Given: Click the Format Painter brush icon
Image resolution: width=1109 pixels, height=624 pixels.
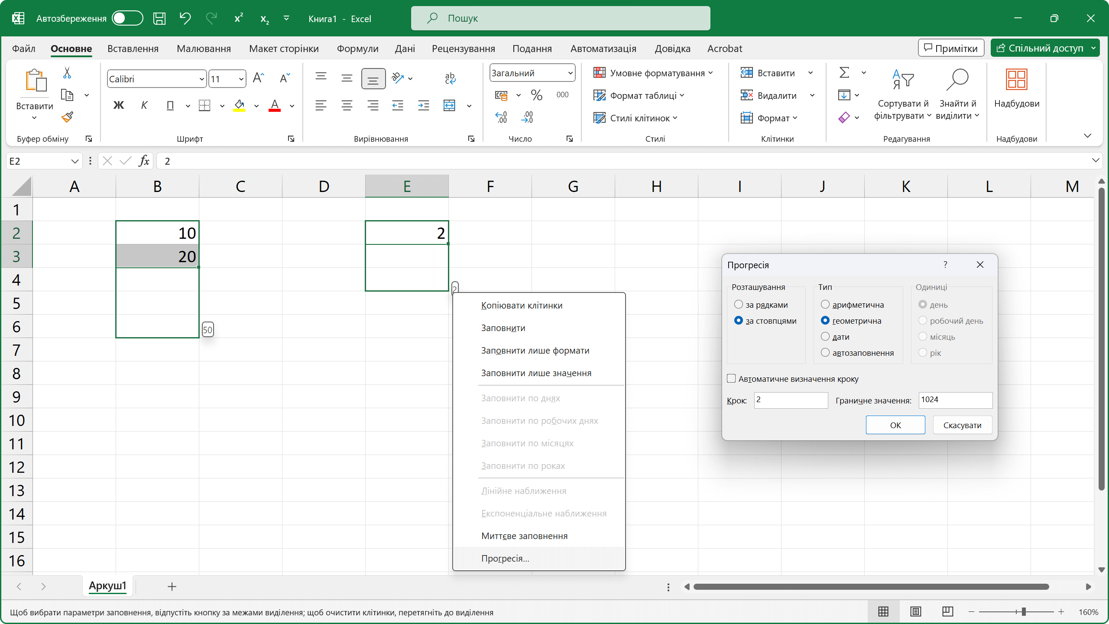Looking at the screenshot, I should (67, 117).
